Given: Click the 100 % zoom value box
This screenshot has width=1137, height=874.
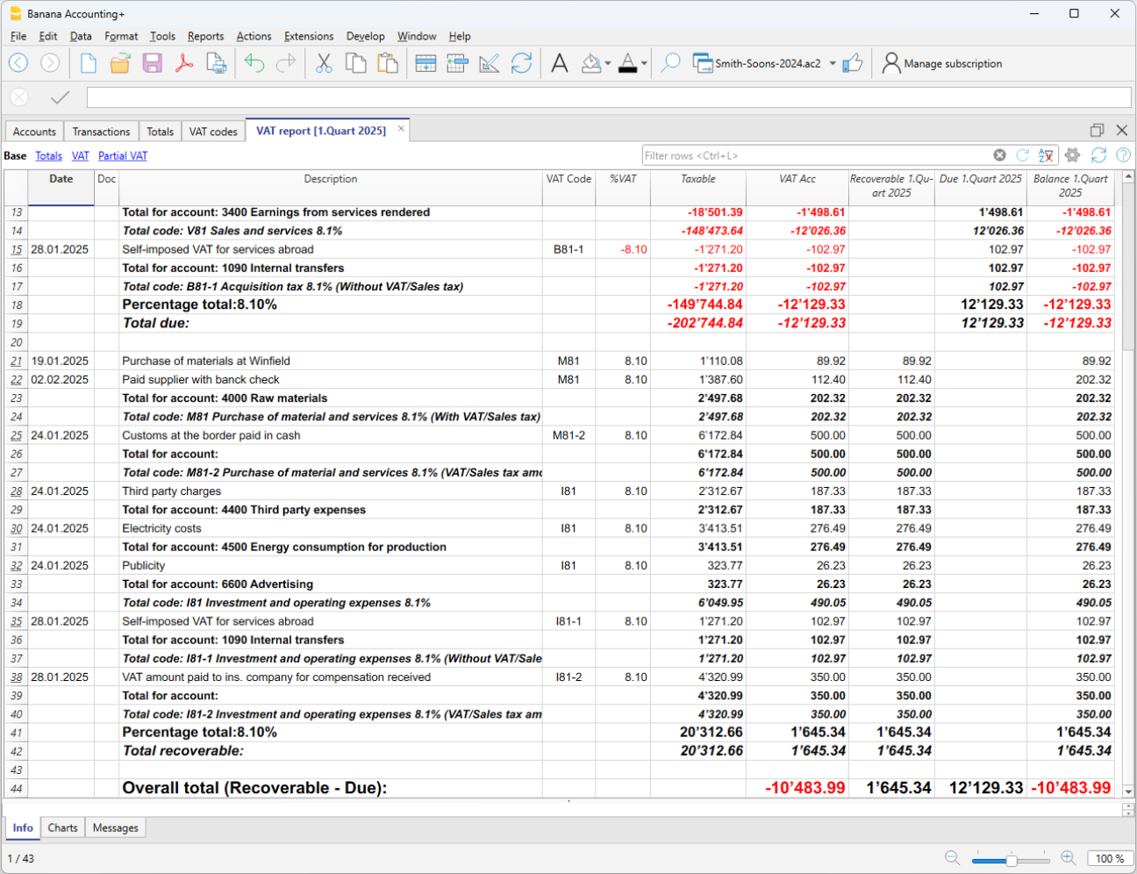Looking at the screenshot, I should coord(1110,859).
